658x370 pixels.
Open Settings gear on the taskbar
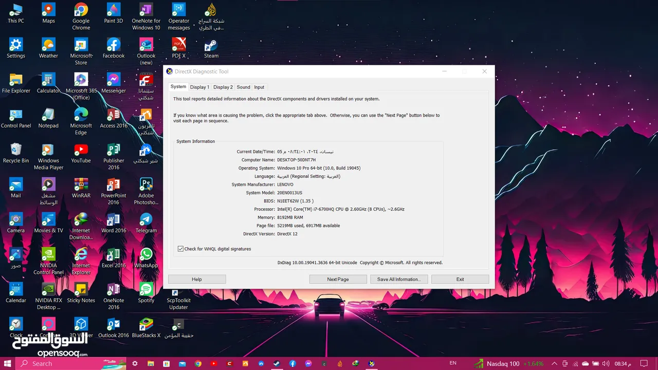point(135,363)
